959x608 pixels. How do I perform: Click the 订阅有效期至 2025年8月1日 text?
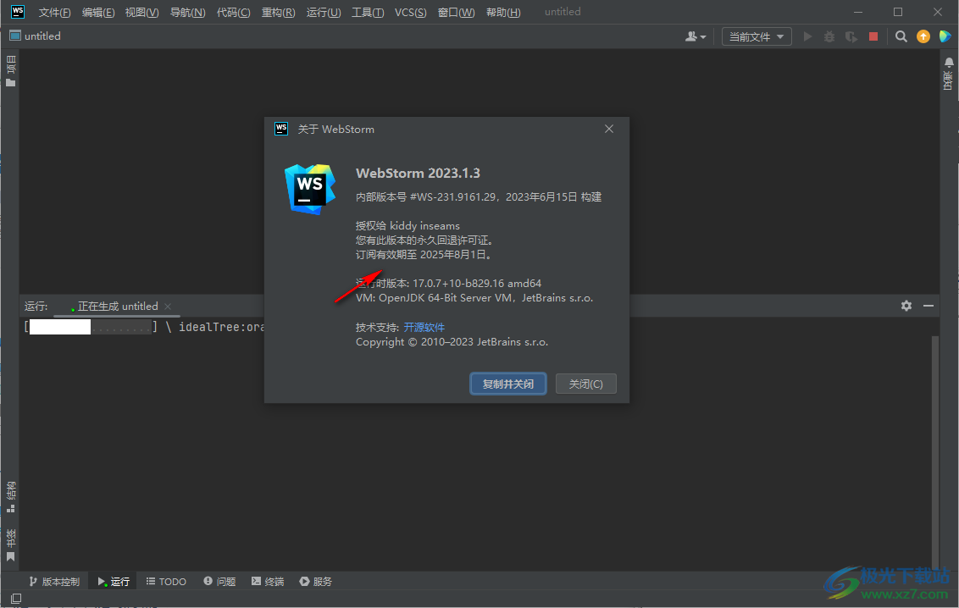coord(424,255)
